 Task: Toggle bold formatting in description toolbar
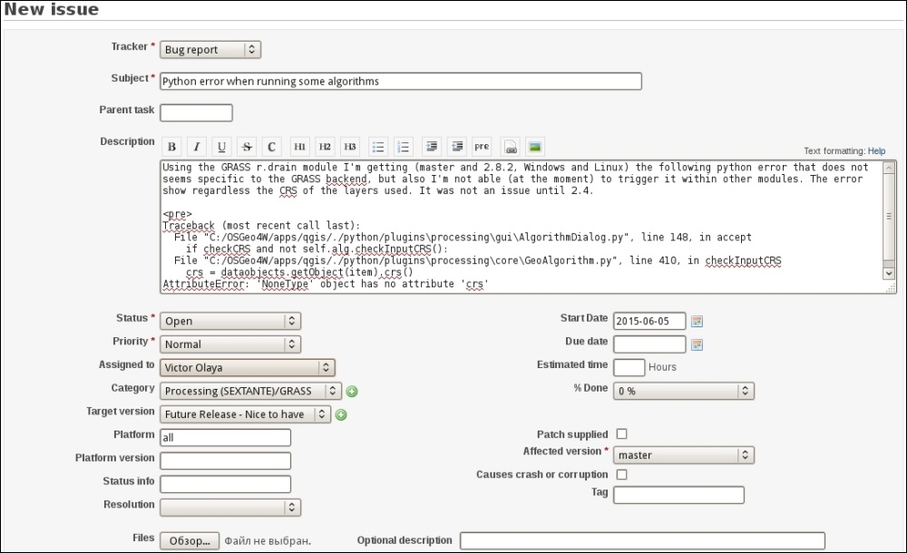point(171,147)
